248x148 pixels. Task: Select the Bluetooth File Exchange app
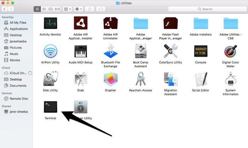pyautogui.click(x=110, y=52)
